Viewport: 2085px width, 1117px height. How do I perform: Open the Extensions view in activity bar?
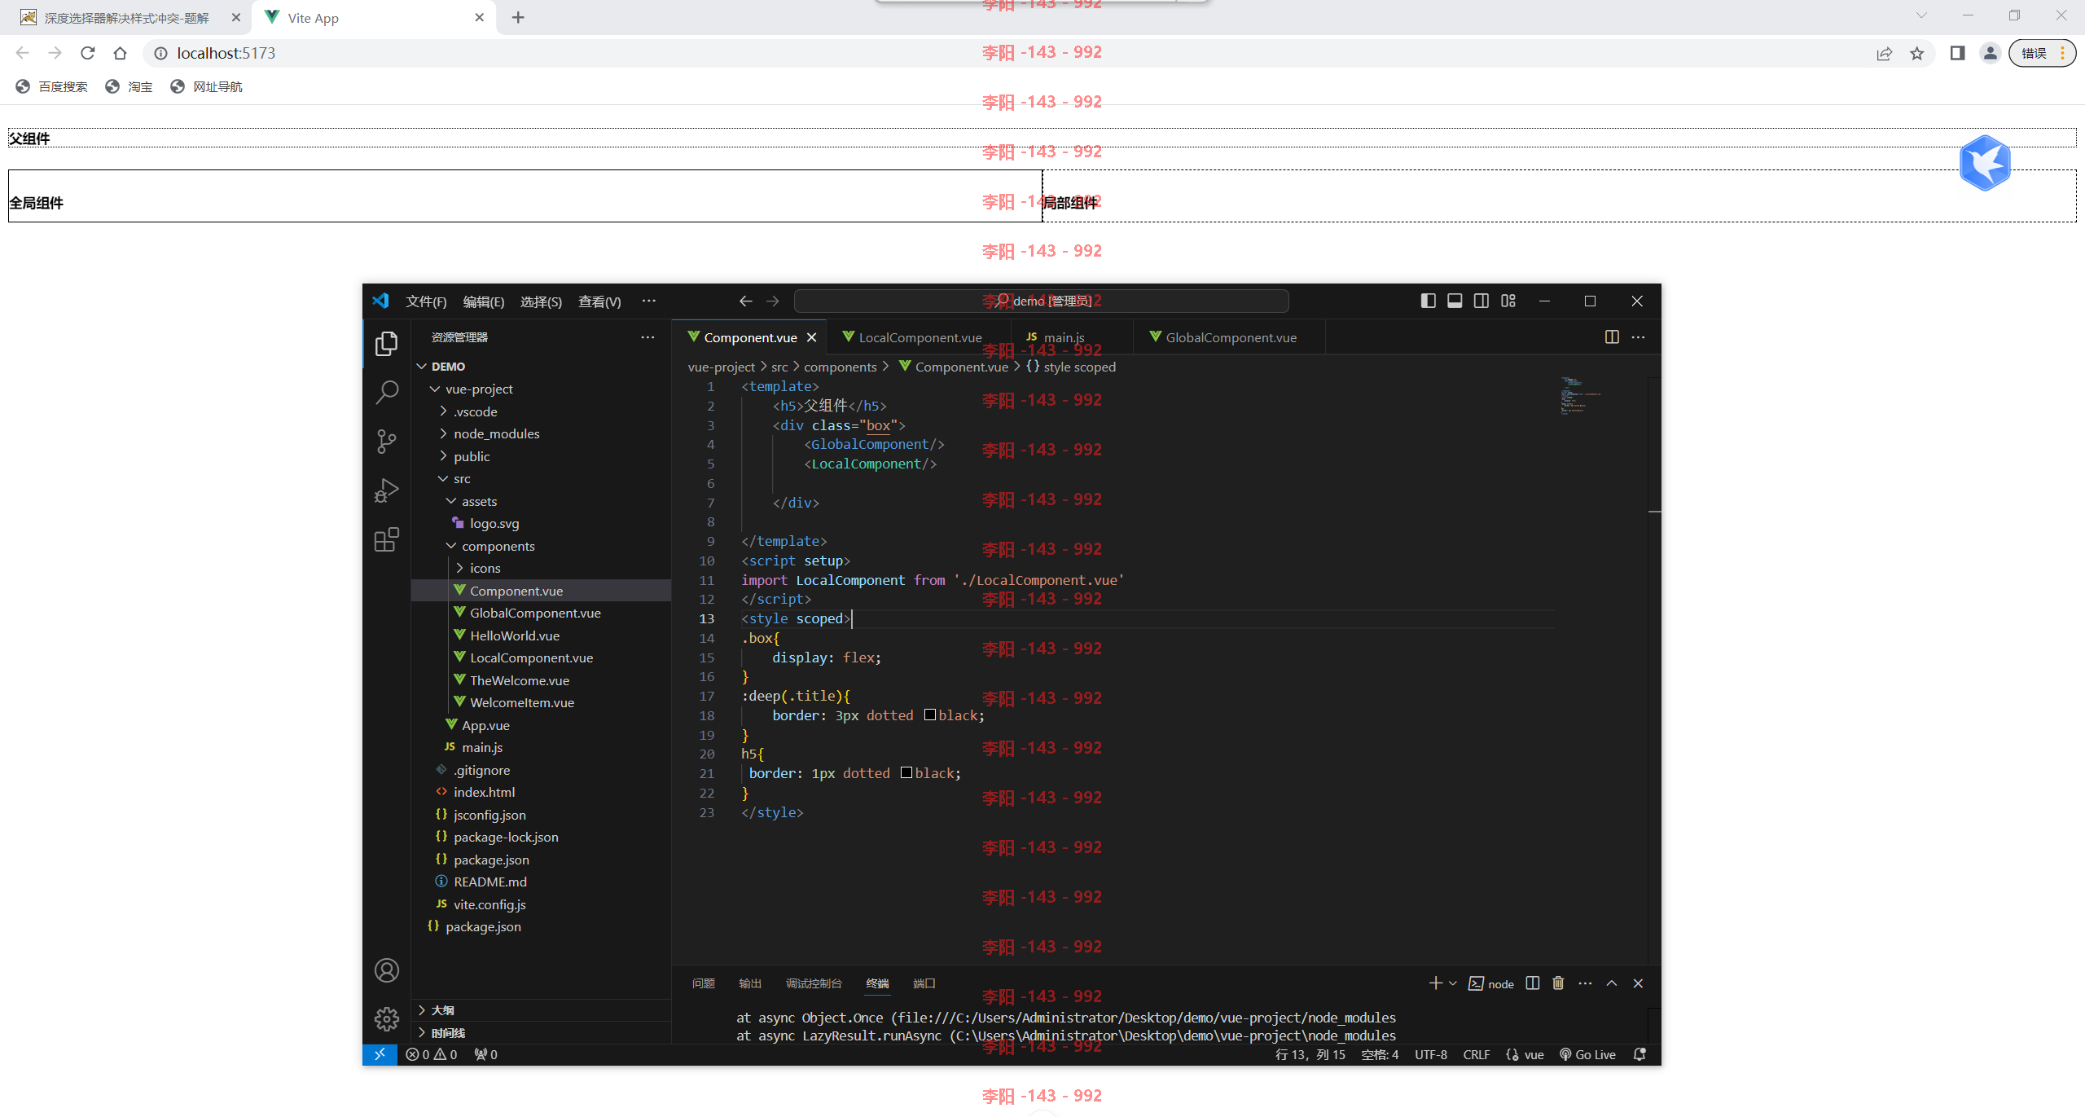[387, 539]
